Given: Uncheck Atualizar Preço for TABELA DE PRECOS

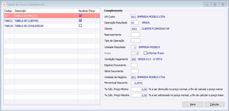Looking at the screenshot, I should tap(80, 15).
